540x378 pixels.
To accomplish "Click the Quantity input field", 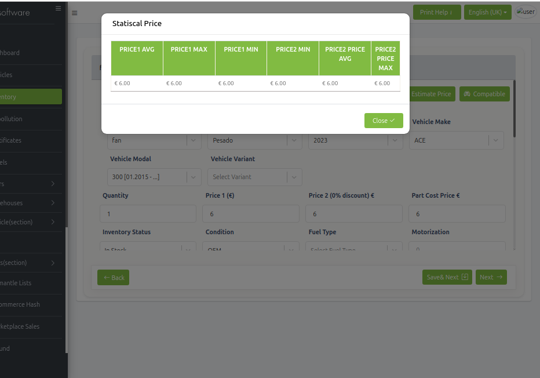I will [148, 214].
